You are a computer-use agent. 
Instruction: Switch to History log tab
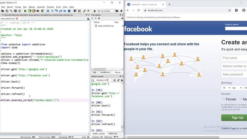coord(113,134)
